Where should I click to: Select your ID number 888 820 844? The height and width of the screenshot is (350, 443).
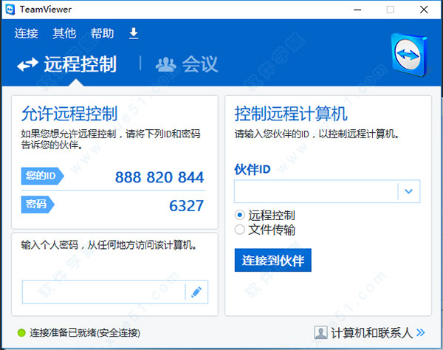click(x=159, y=177)
